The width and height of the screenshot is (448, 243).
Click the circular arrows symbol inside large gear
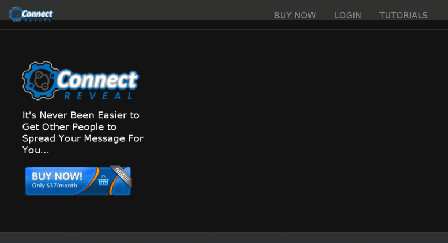[42, 80]
